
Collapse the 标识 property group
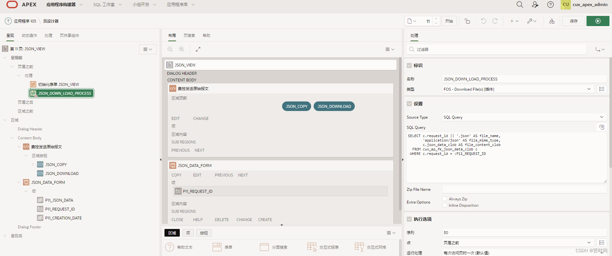click(x=409, y=66)
